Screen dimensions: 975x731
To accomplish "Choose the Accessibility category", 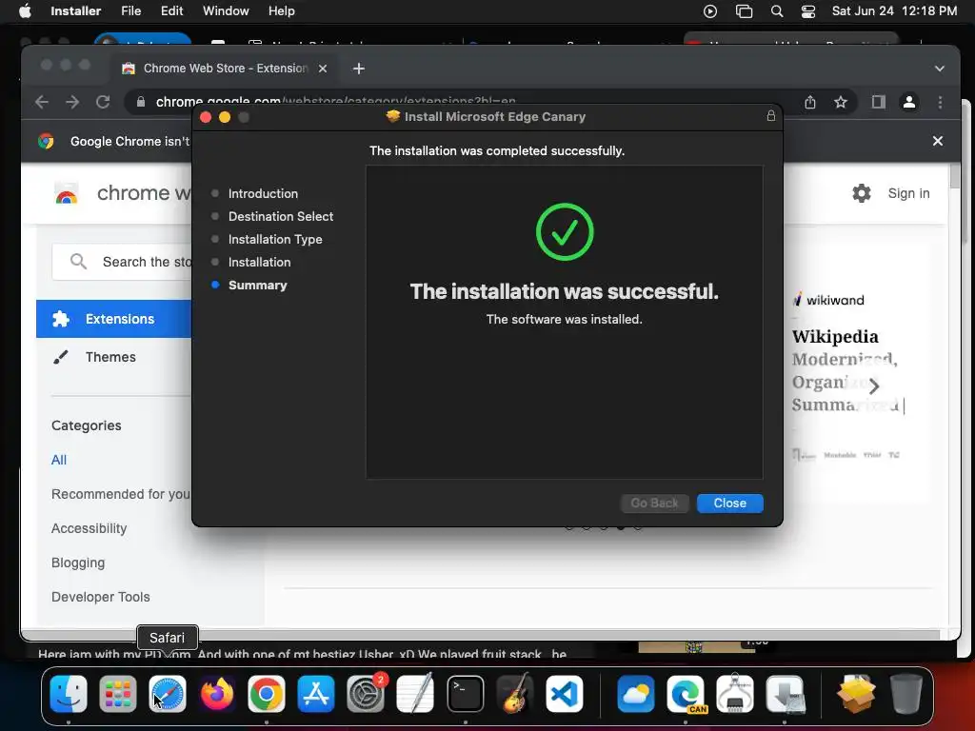I will click(x=89, y=528).
